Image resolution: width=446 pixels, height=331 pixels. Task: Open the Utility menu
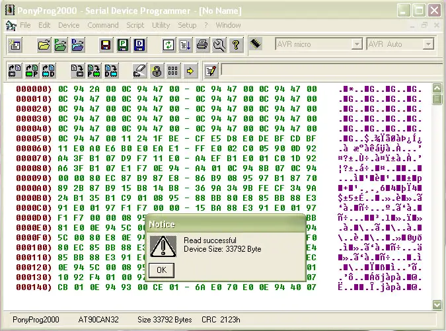161,25
